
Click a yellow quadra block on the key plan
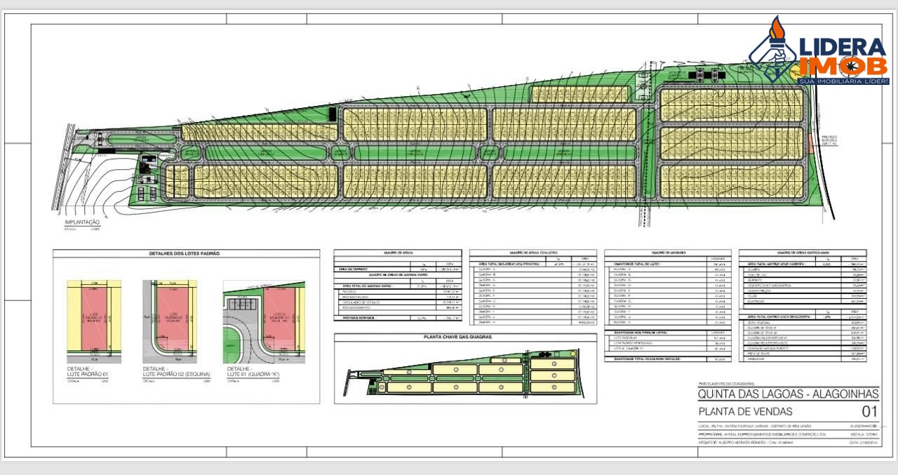pos(456,368)
